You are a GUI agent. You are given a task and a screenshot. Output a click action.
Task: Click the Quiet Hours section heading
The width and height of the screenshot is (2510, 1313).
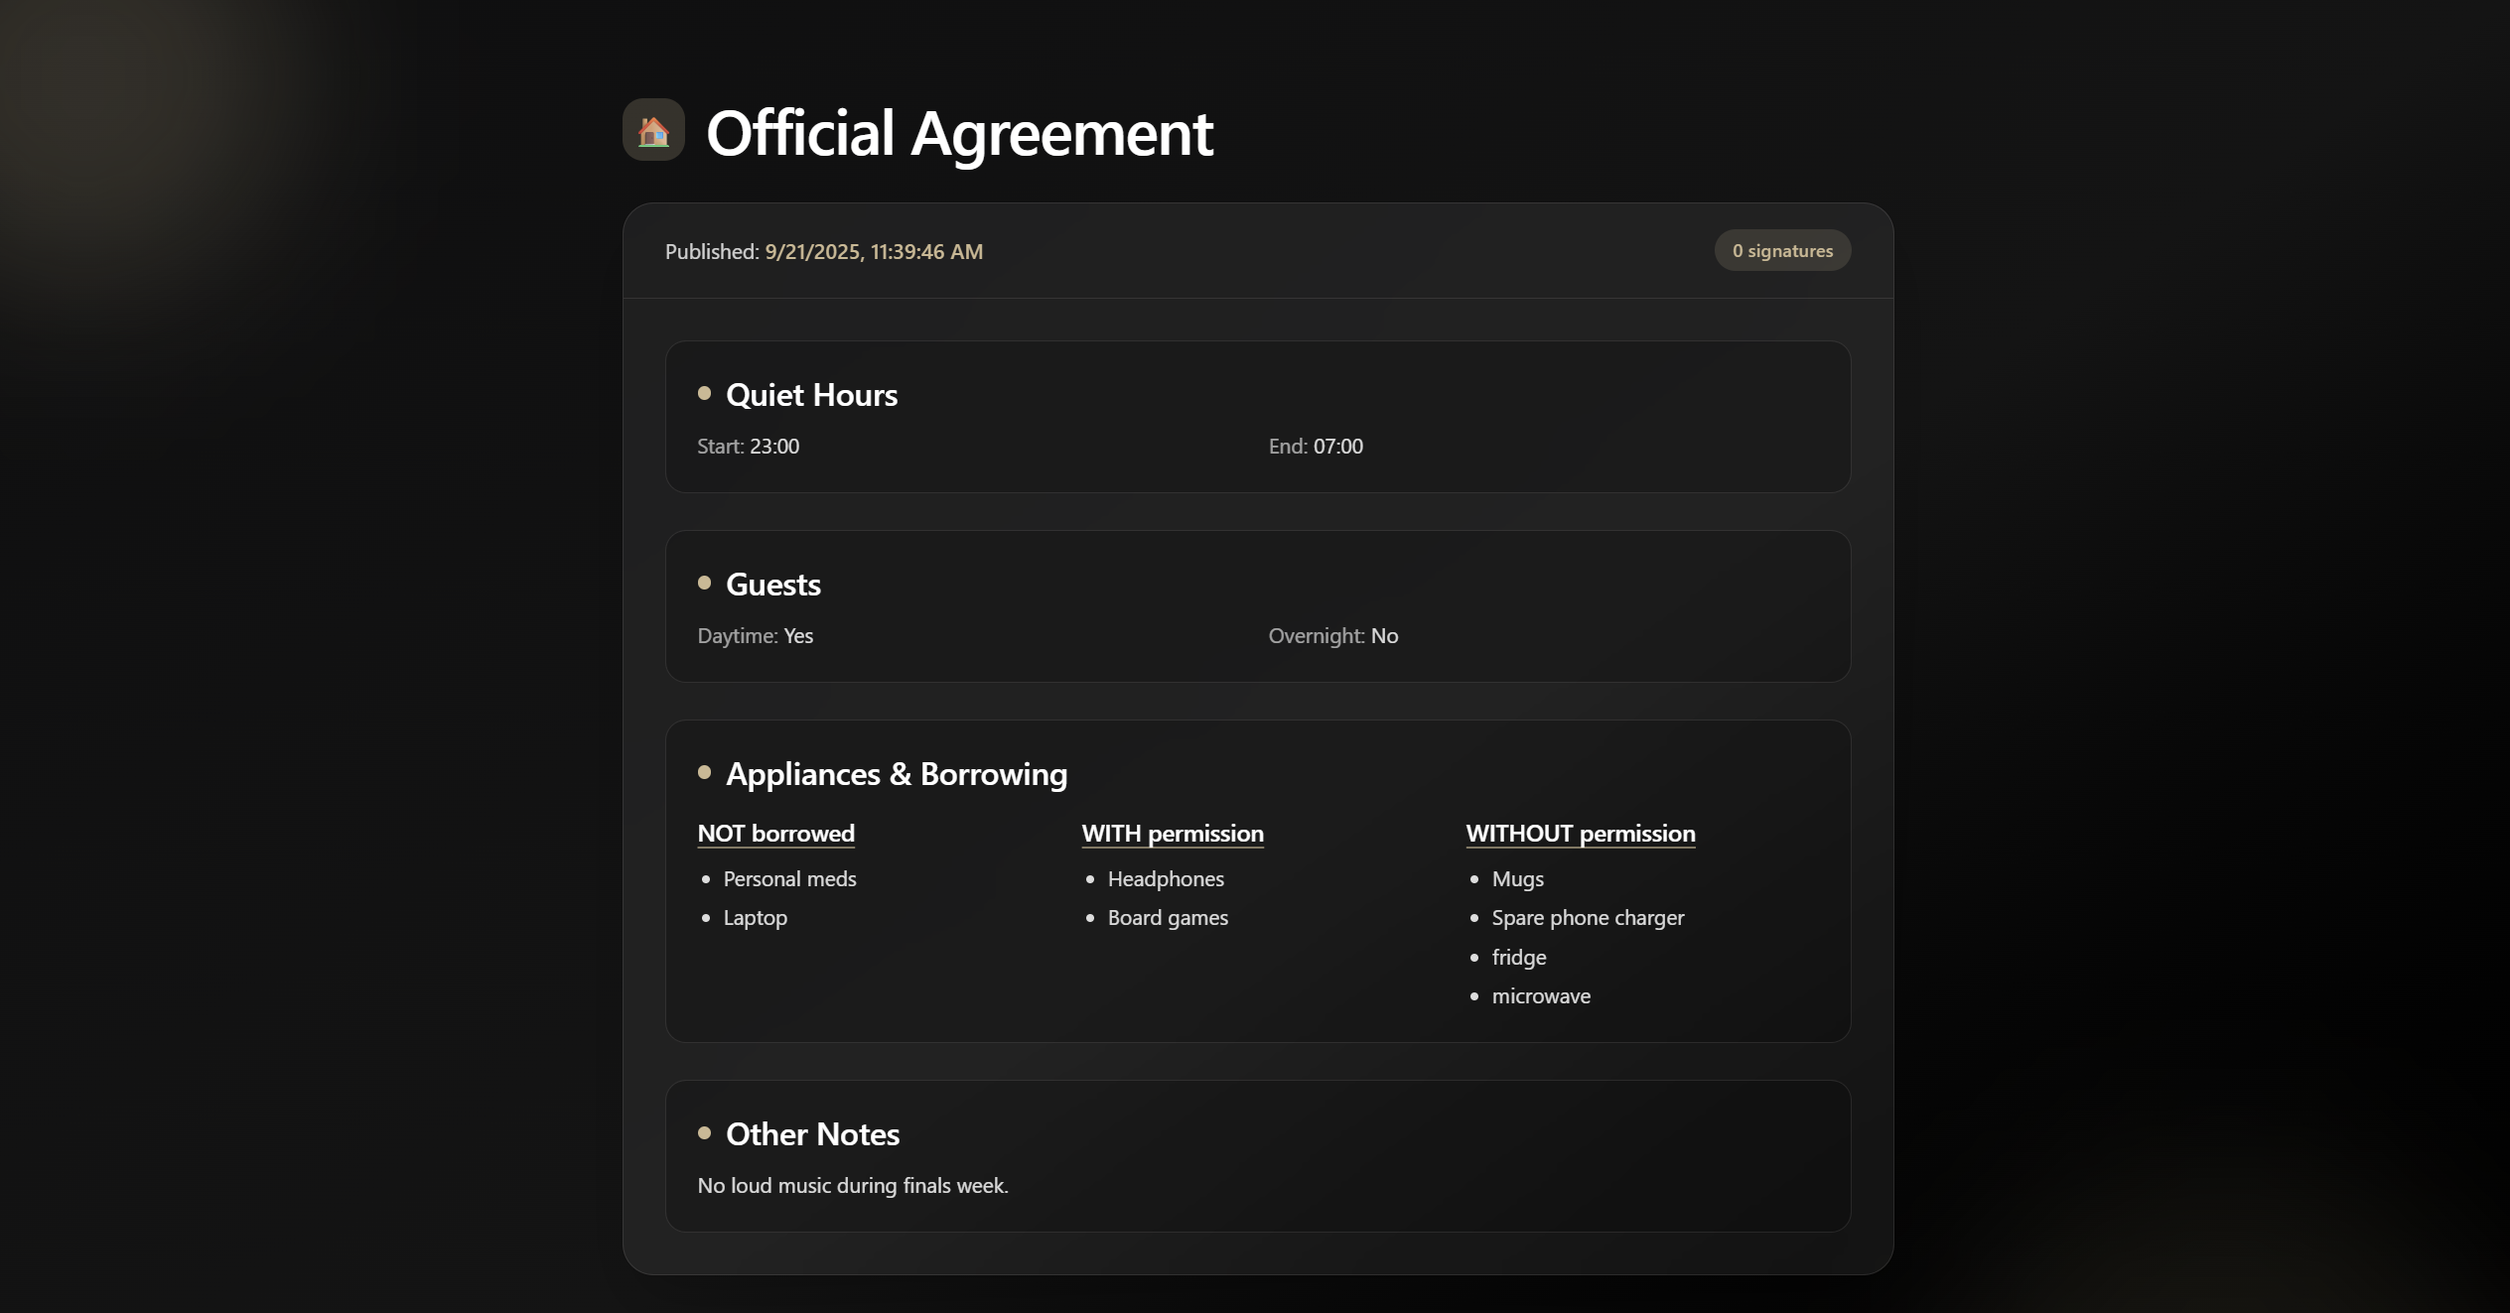click(811, 395)
